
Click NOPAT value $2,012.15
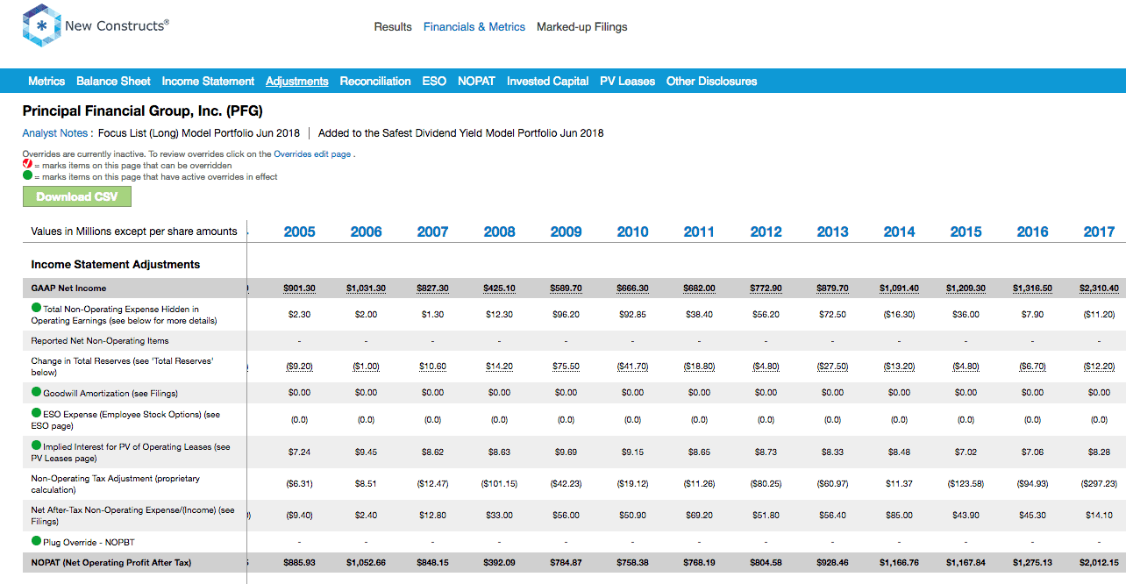(x=1099, y=562)
